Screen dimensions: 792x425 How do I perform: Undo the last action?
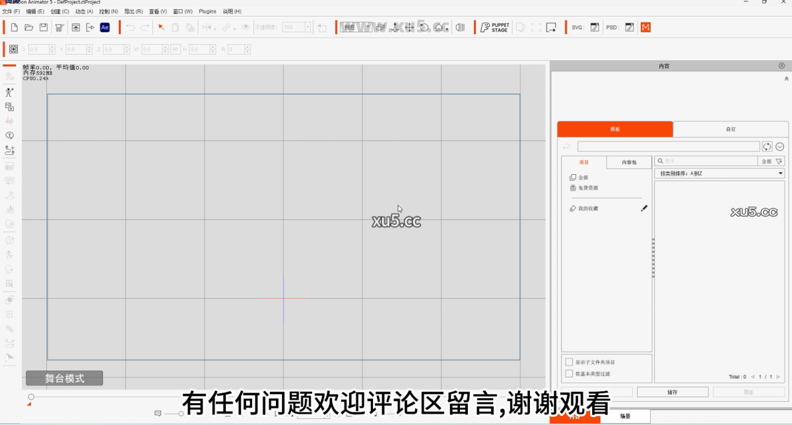[130, 27]
